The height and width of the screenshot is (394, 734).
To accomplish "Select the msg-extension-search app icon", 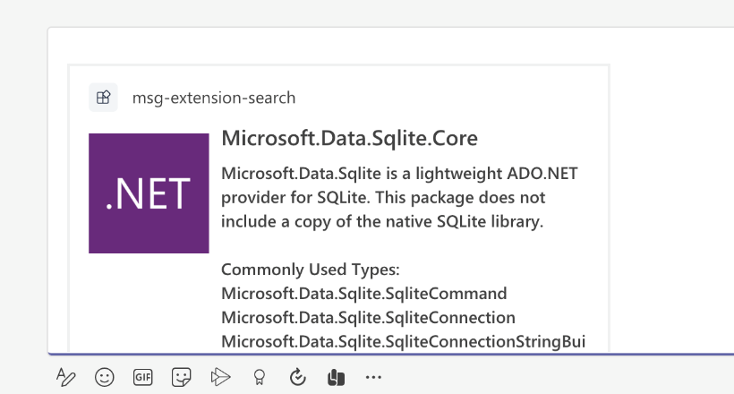I will pyautogui.click(x=103, y=98).
